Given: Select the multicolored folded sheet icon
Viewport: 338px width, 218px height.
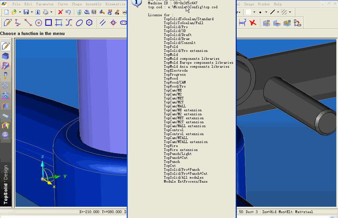Looking at the screenshot, I should point(6,126).
